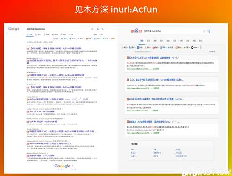
Task: Open Google result 'AcFun弹幕视频网 - 认真你就输啦 (・ω・)ノ- ( ゜- ゜)つロ'
Action: (58, 99)
